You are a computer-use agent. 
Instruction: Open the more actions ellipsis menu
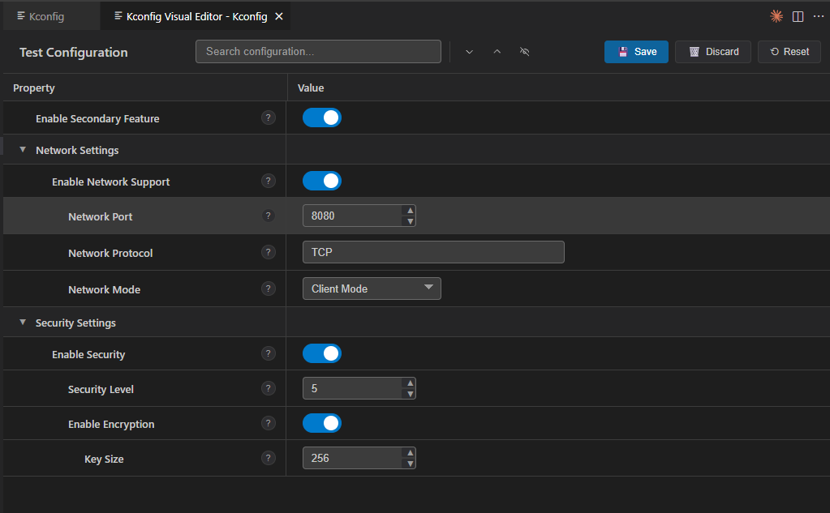coord(819,16)
